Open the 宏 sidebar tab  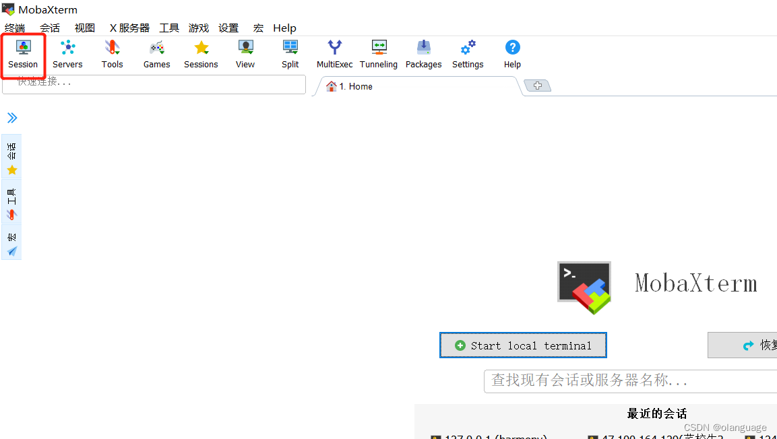(12, 242)
